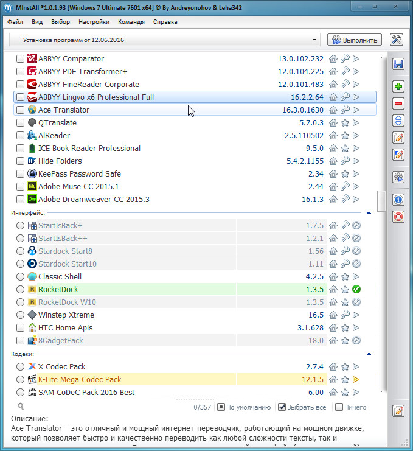Select the X Codec Pack radio button

click(20, 367)
